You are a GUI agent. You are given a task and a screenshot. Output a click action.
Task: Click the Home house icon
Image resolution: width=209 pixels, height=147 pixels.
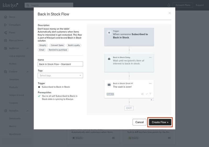click(x=5, y=17)
